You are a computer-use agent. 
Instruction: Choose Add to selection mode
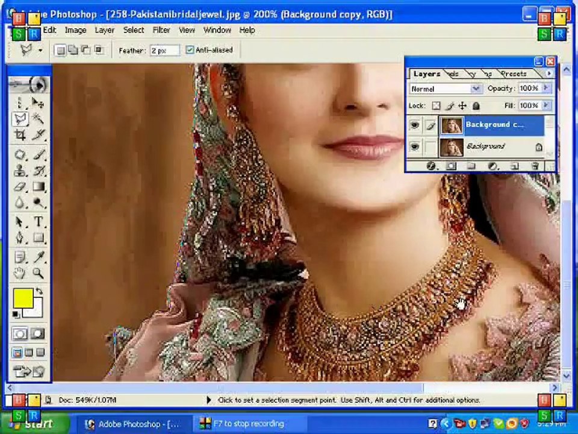[x=73, y=50]
